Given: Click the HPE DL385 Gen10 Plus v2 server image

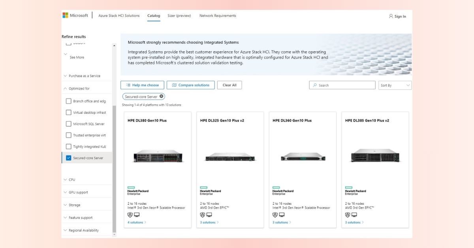Looking at the screenshot, I should (x=375, y=155).
